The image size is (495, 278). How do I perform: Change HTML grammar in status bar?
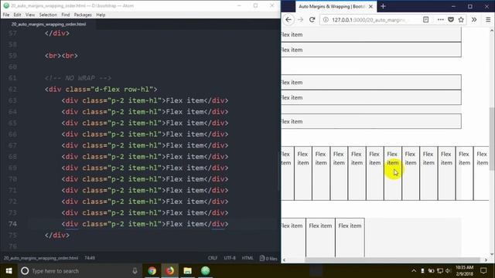pos(247,258)
